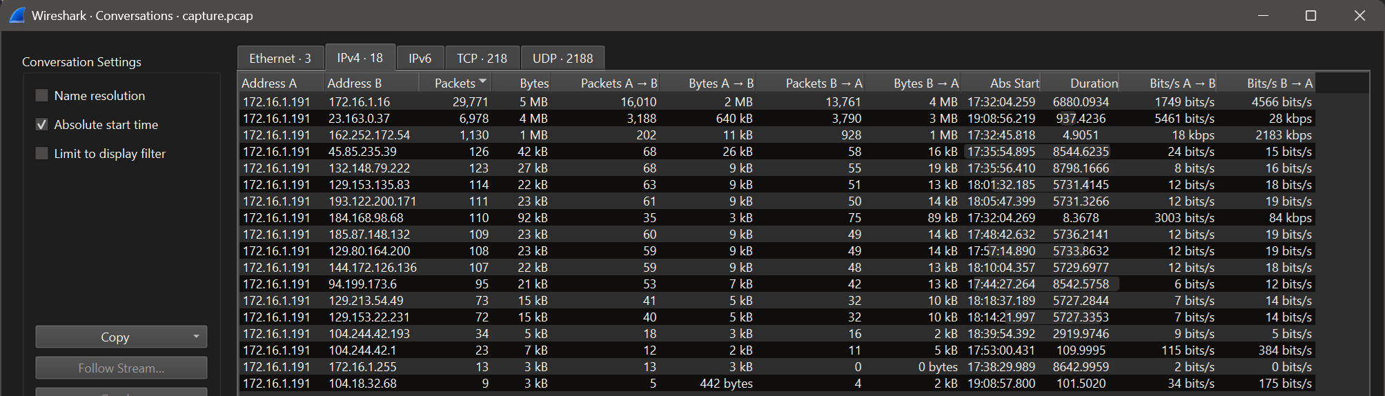This screenshot has width=1385, height=396.
Task: Select broadcast address 172.16.1.255 row
Action: point(776,366)
